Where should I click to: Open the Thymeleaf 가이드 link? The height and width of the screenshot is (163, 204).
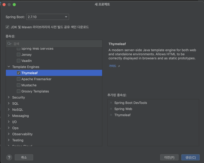[112, 66]
